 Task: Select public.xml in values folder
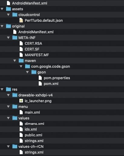(34, 135)
